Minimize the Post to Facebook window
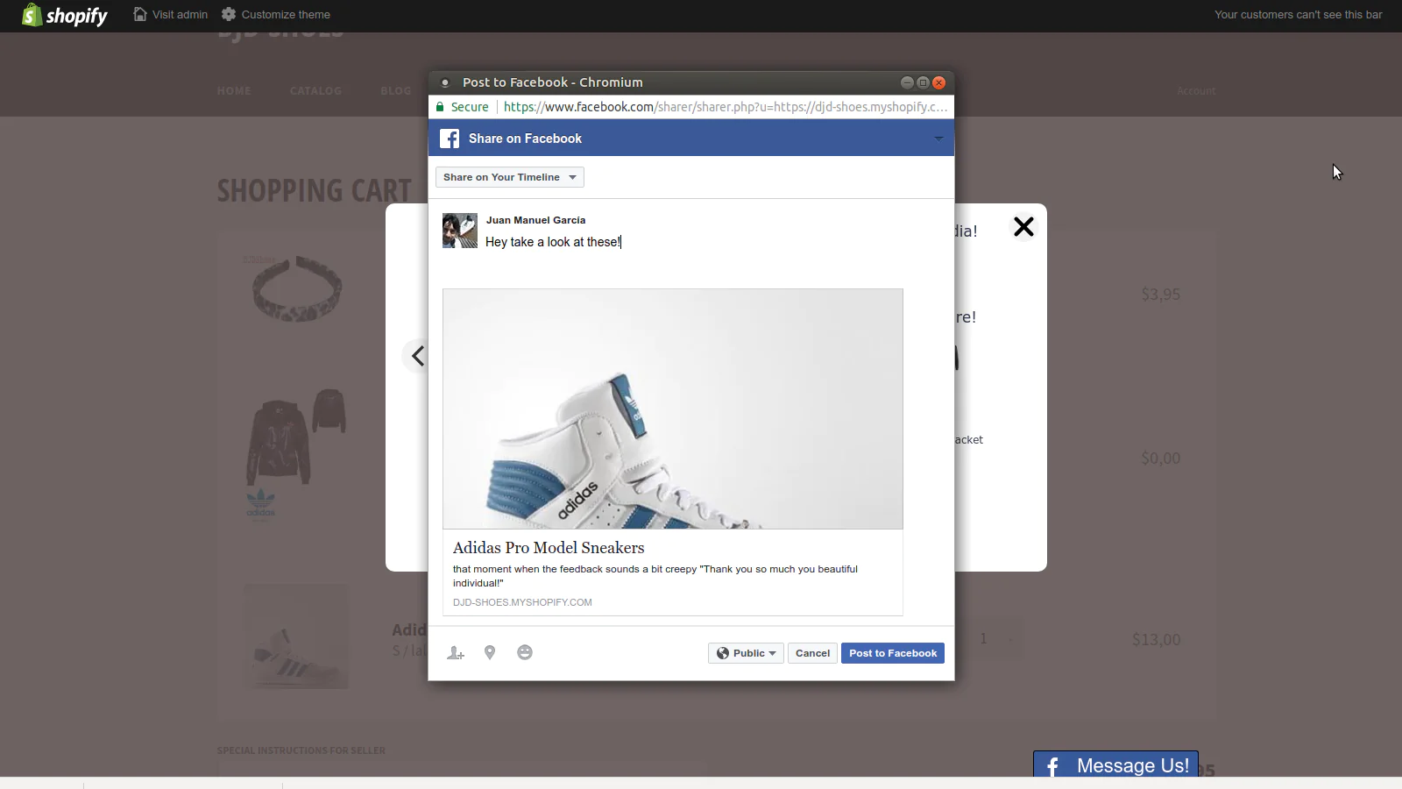This screenshot has width=1402, height=789. coord(907,82)
